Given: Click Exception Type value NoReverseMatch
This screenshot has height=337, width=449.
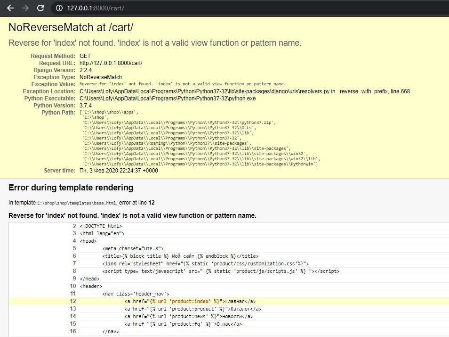Looking at the screenshot, I should pyautogui.click(x=101, y=77).
